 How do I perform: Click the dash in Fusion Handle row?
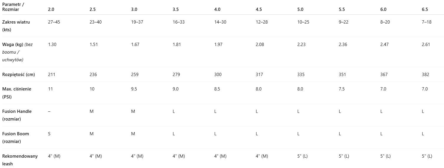pos(49,111)
